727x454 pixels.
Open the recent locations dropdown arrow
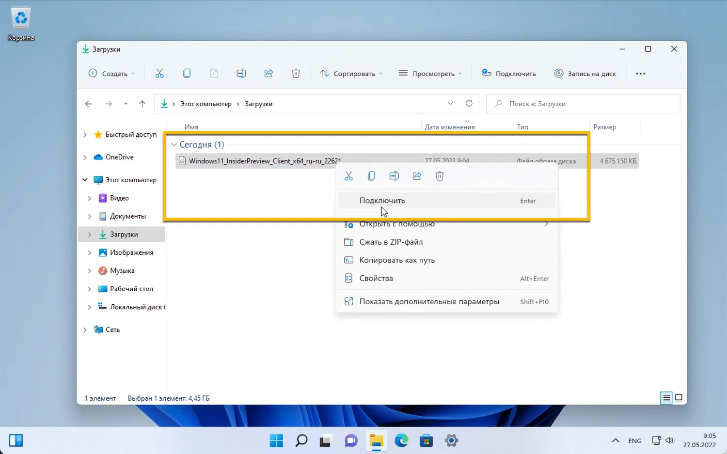click(126, 104)
